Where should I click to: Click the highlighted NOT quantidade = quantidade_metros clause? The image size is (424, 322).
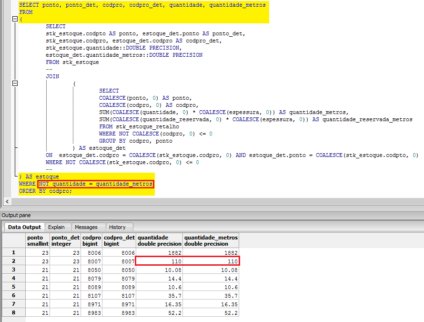point(95,184)
